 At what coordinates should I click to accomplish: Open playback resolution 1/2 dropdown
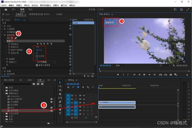(x=164, y=65)
